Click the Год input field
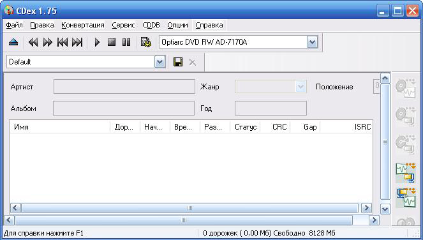 (271, 109)
